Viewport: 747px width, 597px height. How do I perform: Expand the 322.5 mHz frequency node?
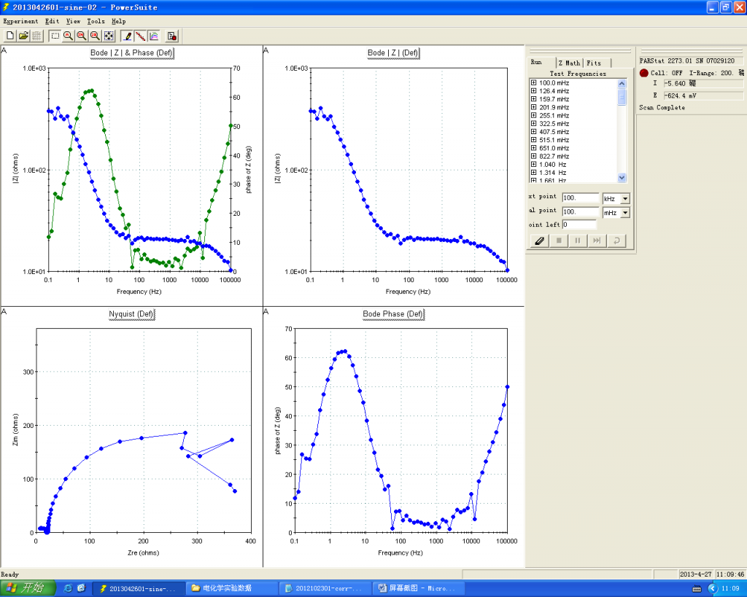click(533, 123)
